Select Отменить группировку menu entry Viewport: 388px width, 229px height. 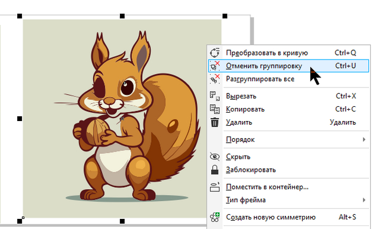tap(288, 66)
